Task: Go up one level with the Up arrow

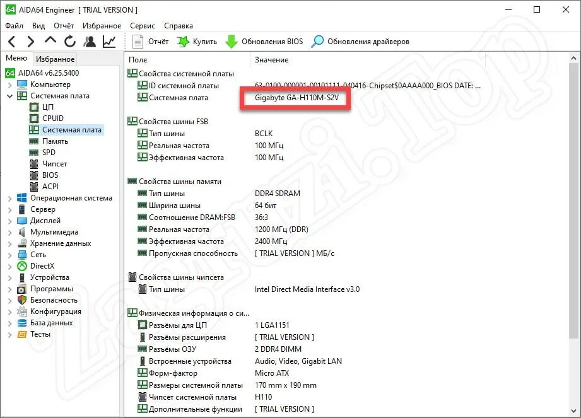Action: click(50, 40)
